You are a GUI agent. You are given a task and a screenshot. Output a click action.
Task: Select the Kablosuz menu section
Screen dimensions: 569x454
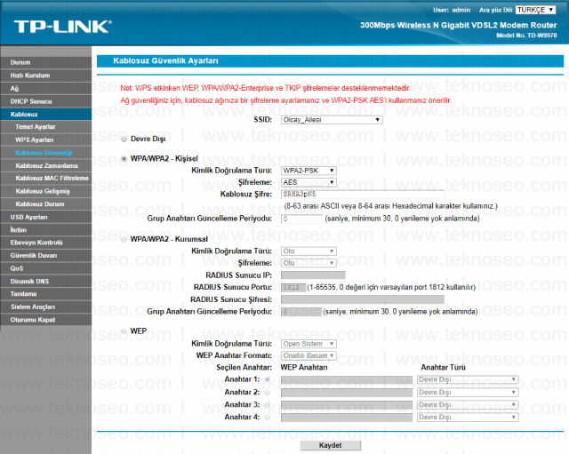coord(45,115)
